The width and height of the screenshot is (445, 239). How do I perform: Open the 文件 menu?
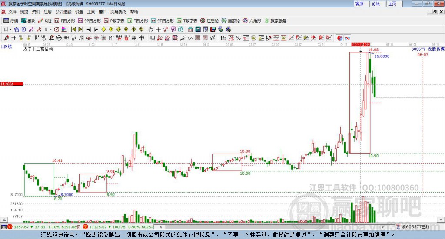click(x=12, y=12)
